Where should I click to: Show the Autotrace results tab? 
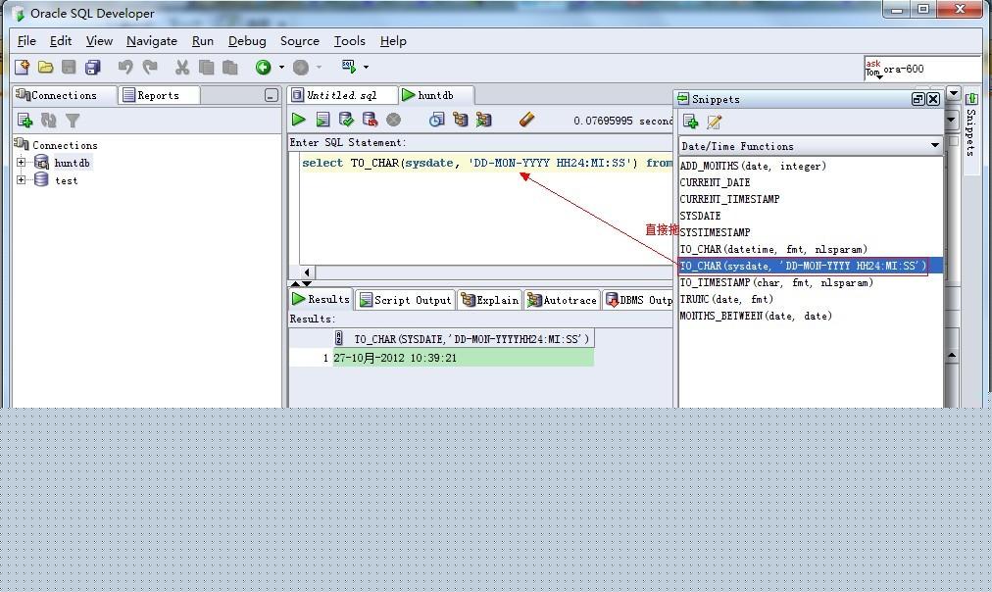tap(562, 300)
